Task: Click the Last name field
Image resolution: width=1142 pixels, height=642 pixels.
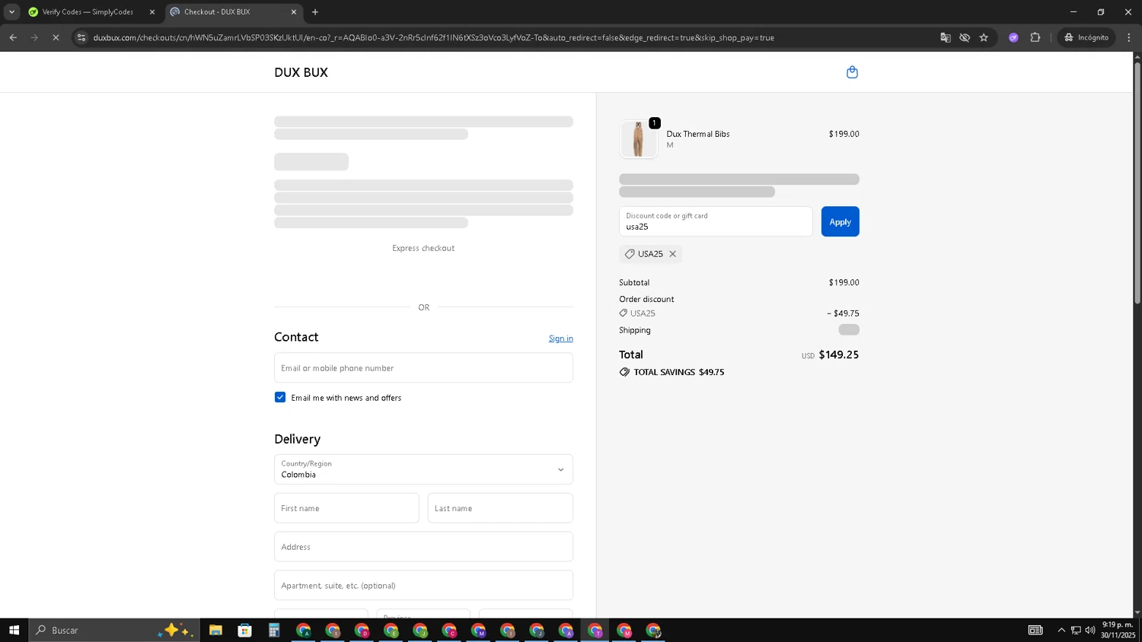Action: point(500,508)
